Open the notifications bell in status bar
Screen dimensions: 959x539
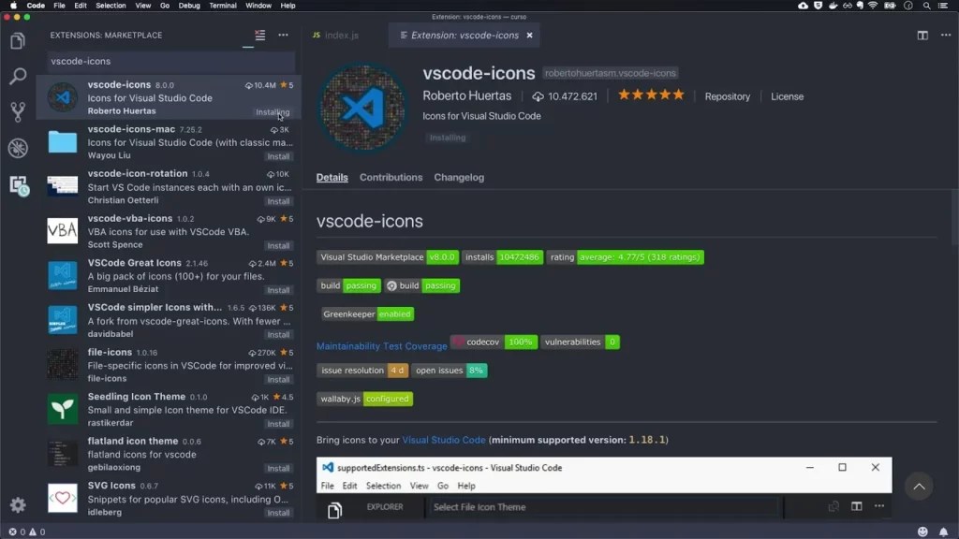944,532
